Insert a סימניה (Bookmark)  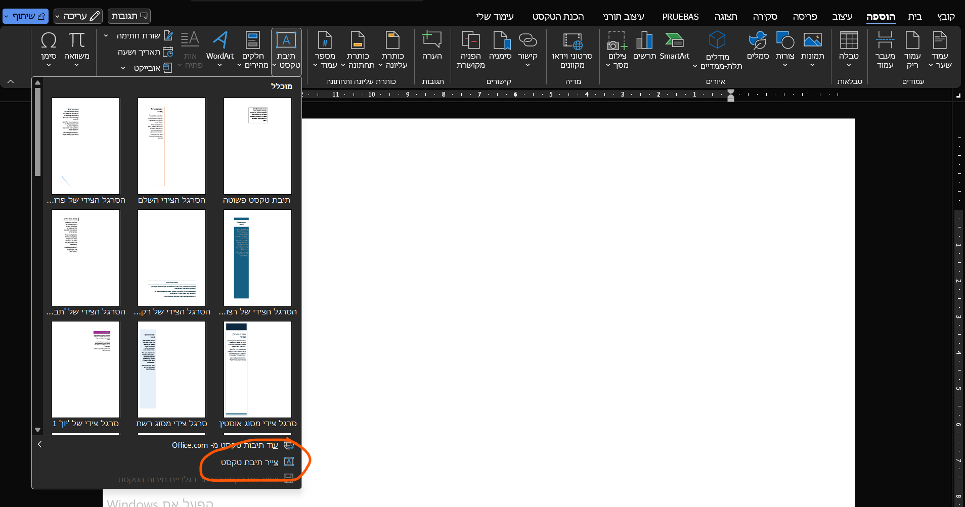click(500, 46)
